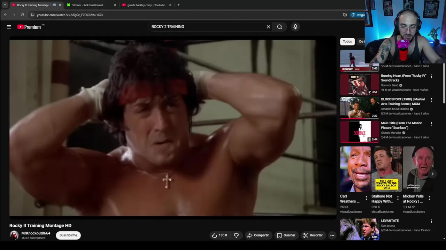Image resolution: width=446 pixels, height=250 pixels.
Task: Share the video via Compartir
Action: 258,235
